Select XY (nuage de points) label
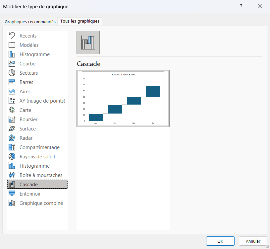270x249 pixels. pos(42,101)
